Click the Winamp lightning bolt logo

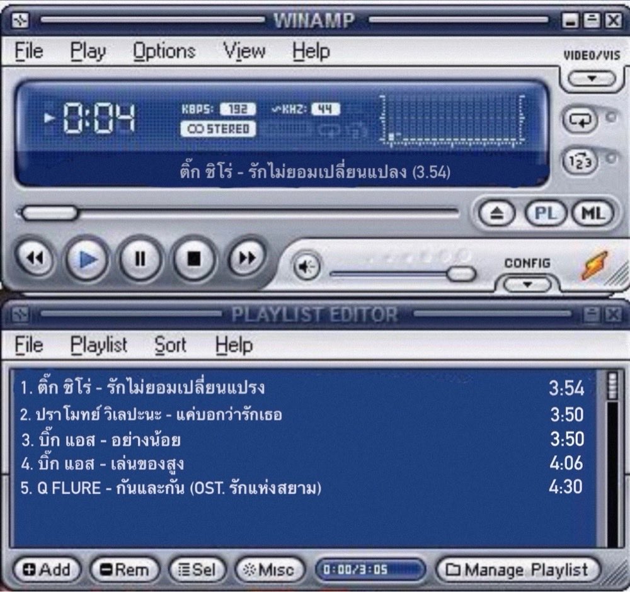tap(595, 265)
